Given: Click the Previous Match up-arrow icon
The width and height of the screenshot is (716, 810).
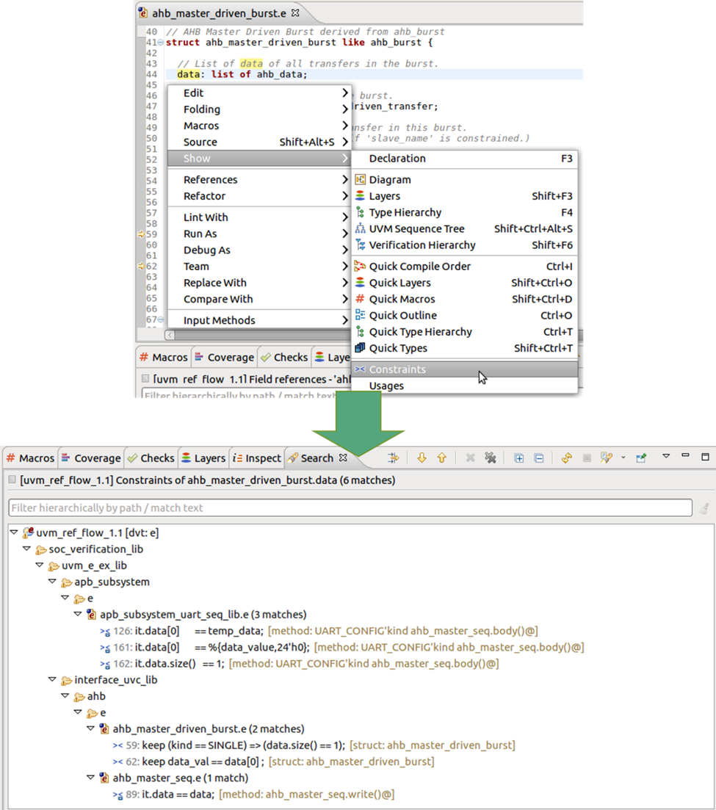Looking at the screenshot, I should pos(441,458).
